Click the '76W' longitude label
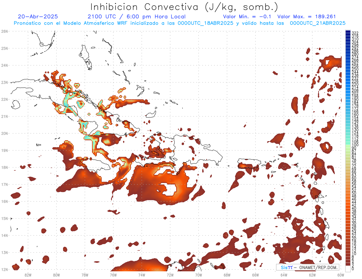This screenshot has height=279, width=362. pyautogui.click(x=113, y=275)
